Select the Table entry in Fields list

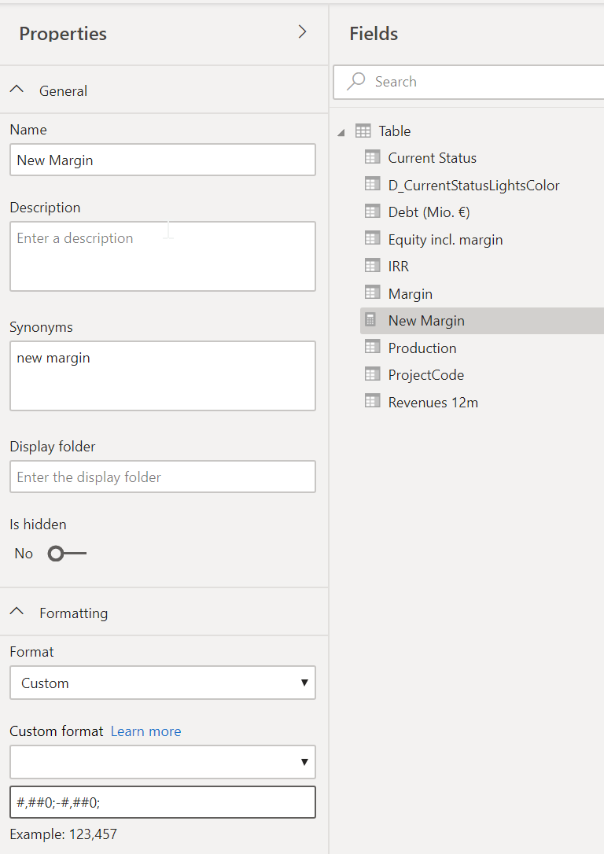click(x=395, y=131)
